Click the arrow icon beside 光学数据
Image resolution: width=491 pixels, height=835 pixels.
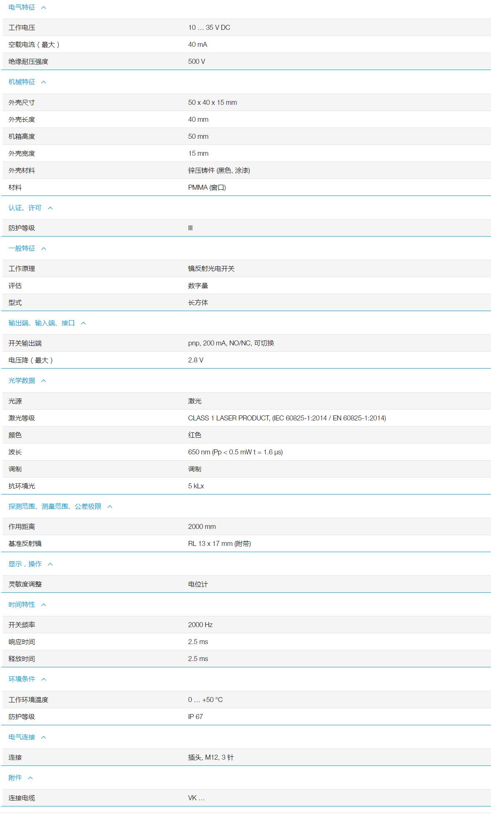tap(43, 381)
